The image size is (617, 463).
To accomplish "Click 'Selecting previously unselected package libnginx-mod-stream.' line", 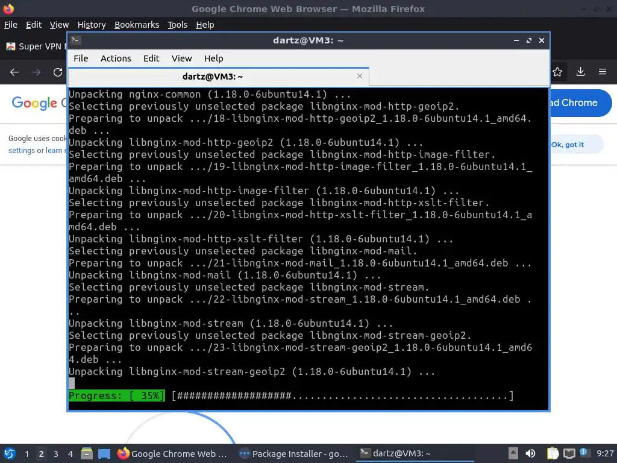I will coord(249,288).
